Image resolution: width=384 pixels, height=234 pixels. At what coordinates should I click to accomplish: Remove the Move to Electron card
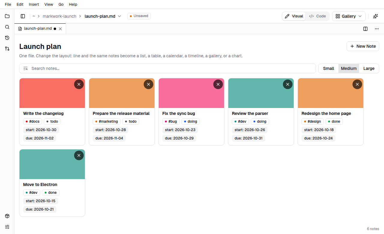pyautogui.click(x=79, y=155)
